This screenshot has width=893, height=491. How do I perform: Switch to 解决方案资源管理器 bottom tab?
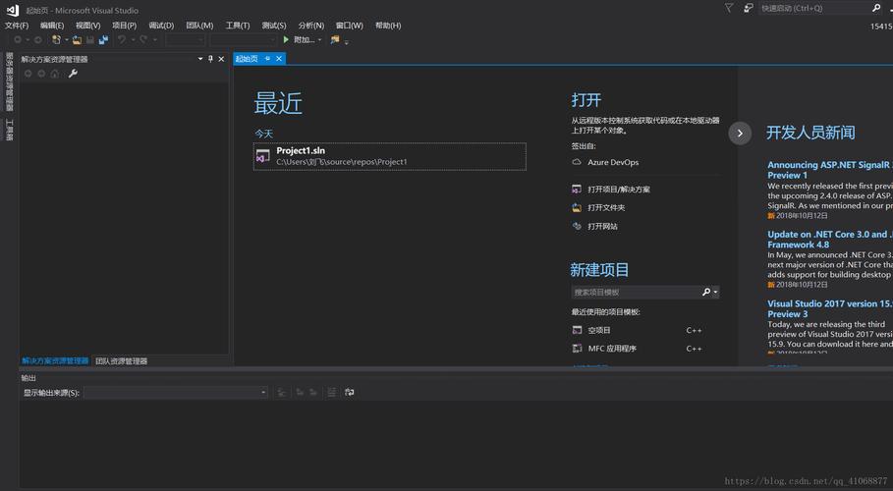[55, 361]
